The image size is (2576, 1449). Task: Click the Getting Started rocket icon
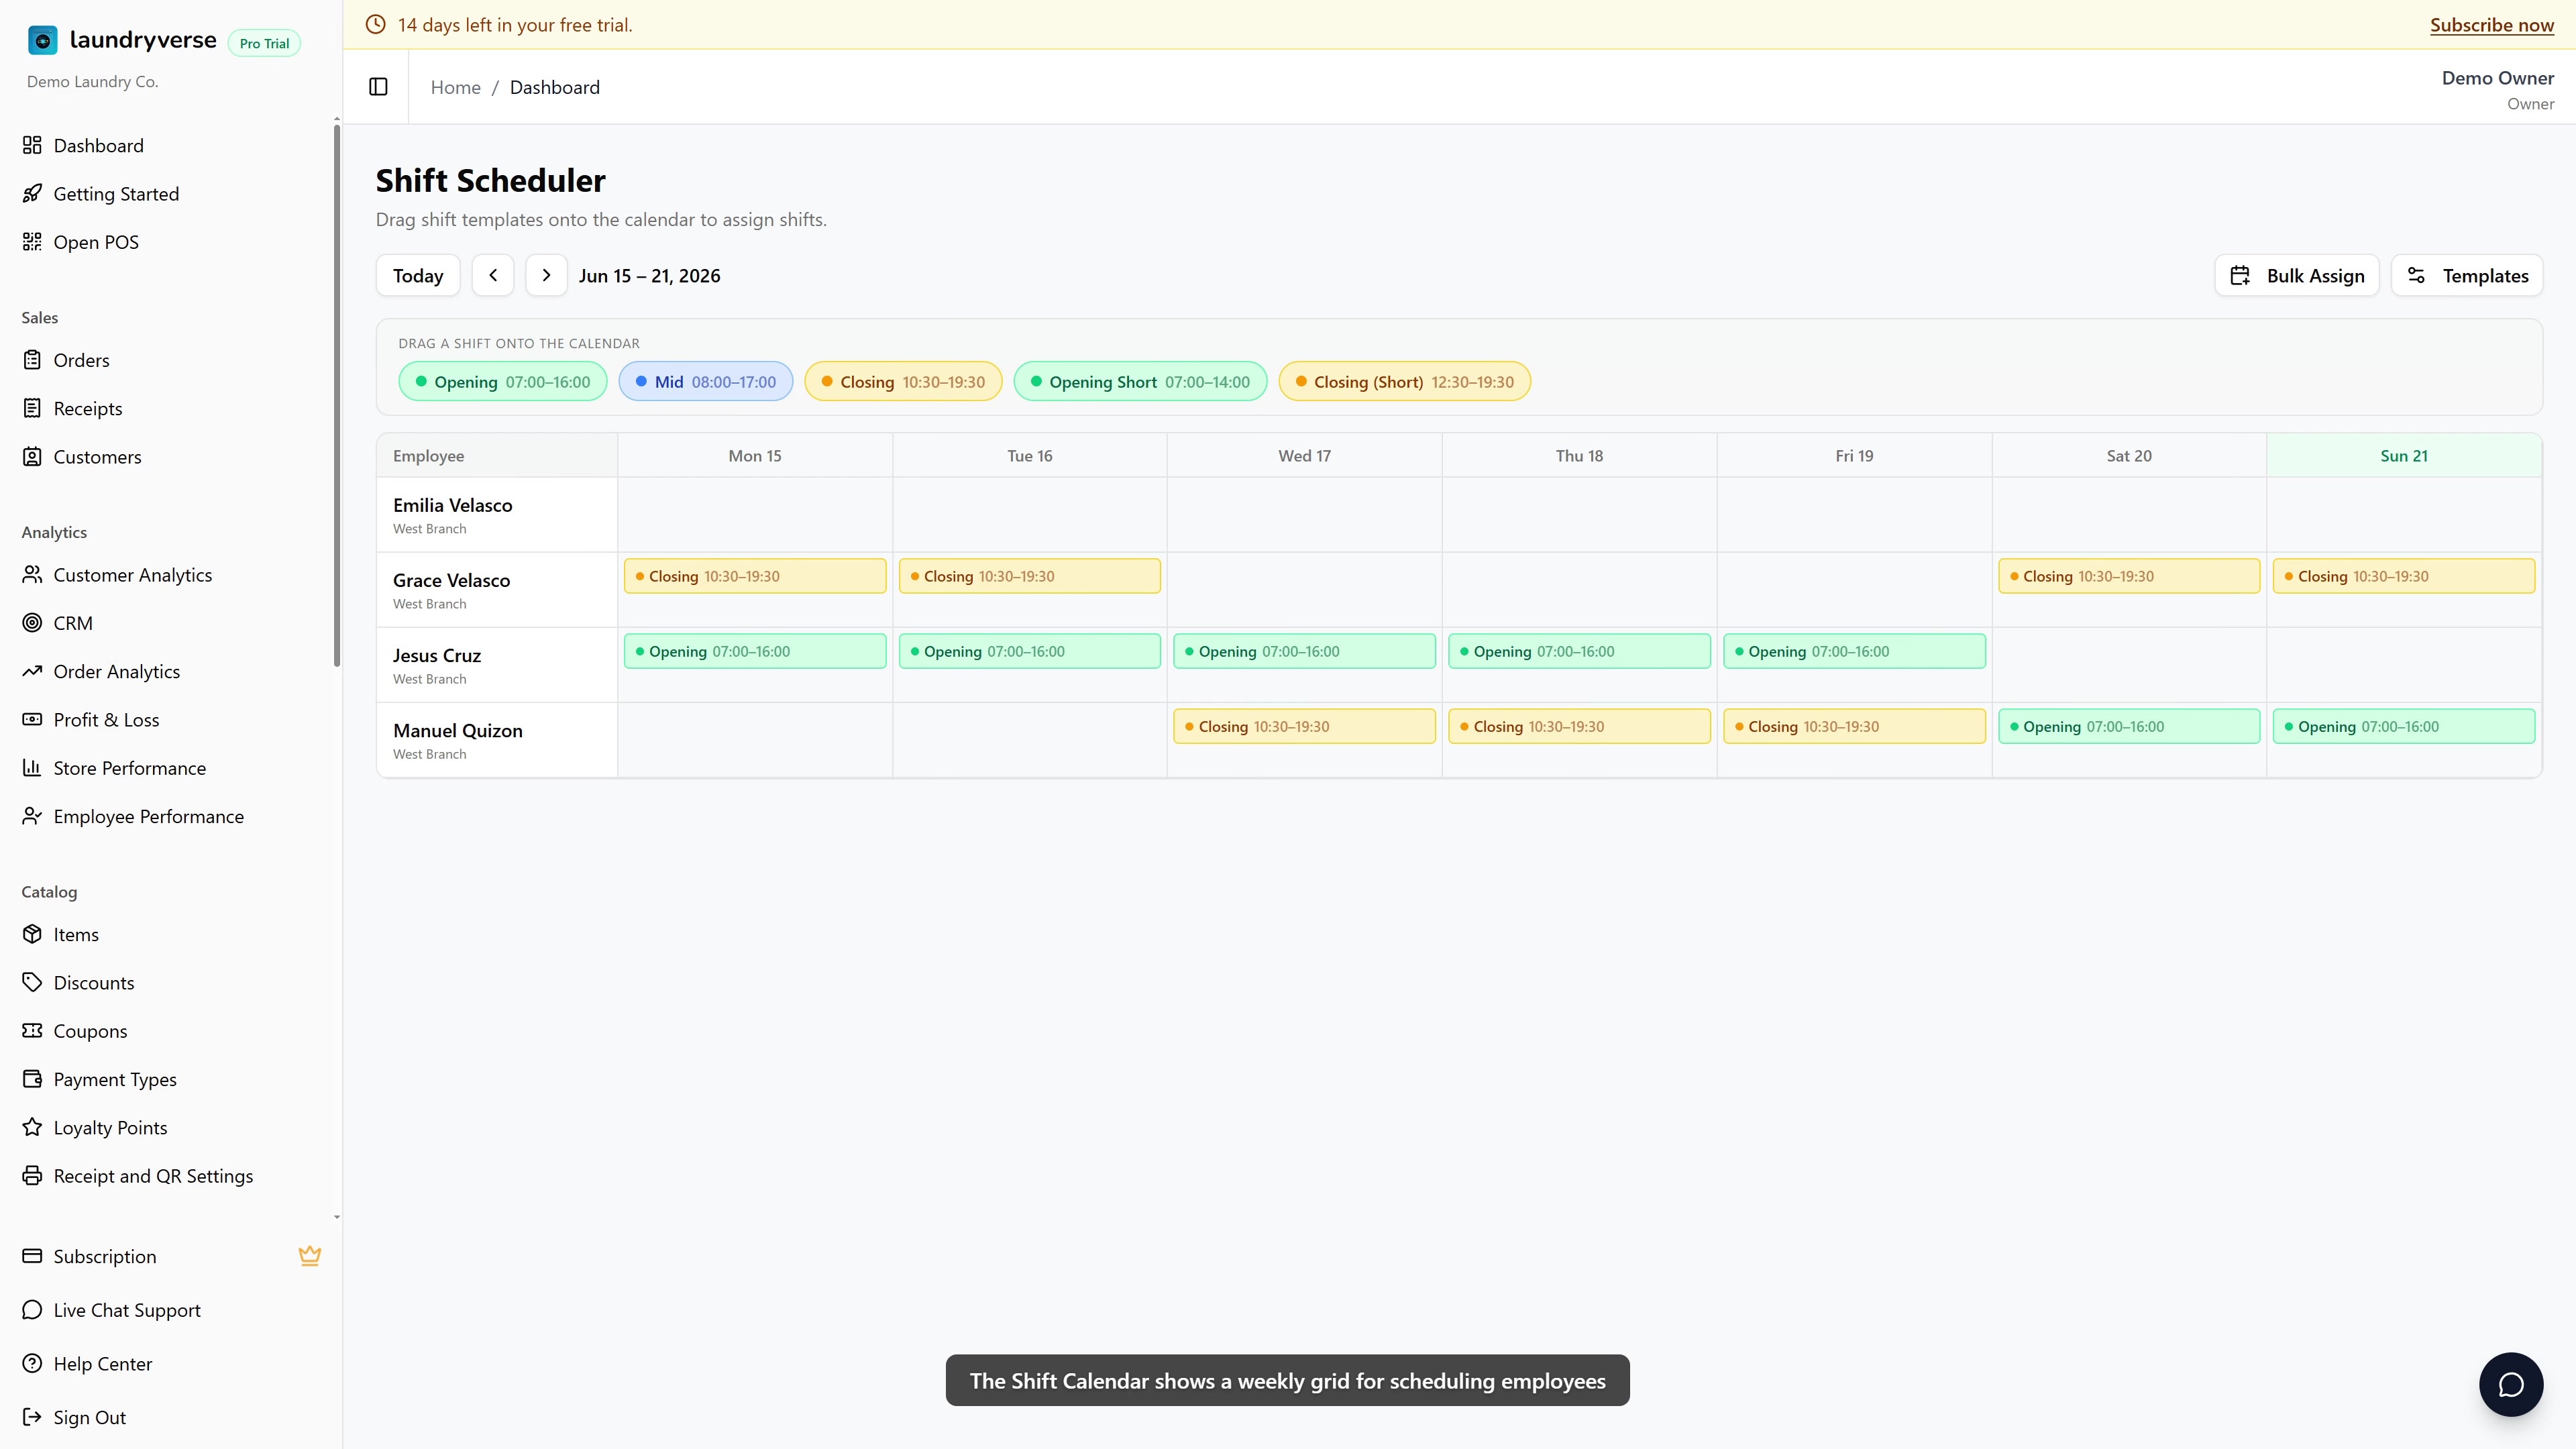click(x=32, y=194)
